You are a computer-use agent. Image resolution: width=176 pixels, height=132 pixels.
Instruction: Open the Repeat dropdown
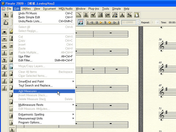155,22
